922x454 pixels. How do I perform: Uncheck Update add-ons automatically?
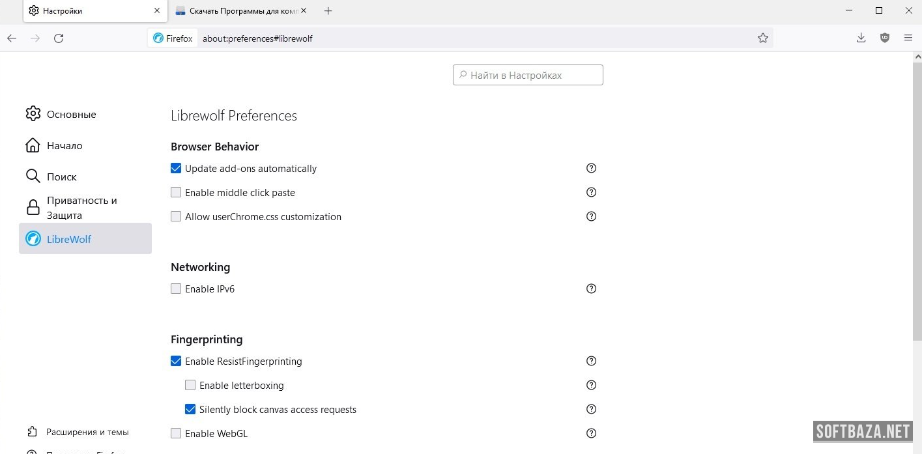click(x=176, y=169)
